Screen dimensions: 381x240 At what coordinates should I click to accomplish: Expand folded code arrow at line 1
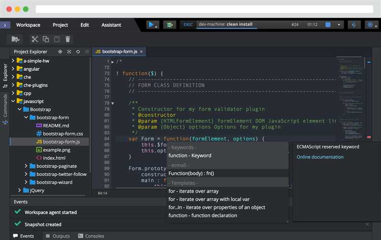coord(113,62)
